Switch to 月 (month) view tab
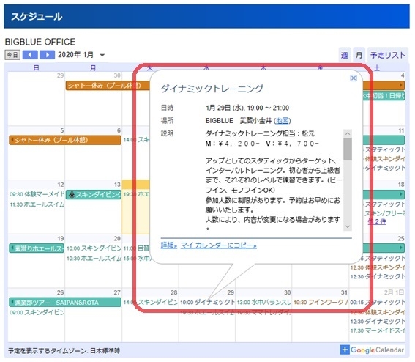Viewport: 415px width, 362px height. pyautogui.click(x=359, y=55)
